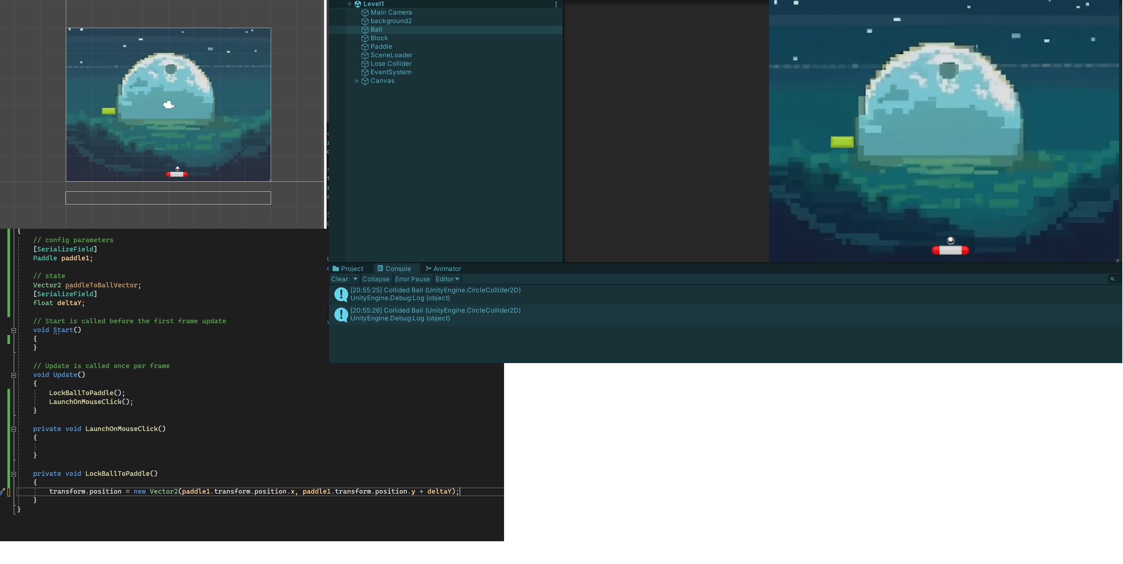Click the first log entry info icon
The image size is (1123, 564).
341,294
